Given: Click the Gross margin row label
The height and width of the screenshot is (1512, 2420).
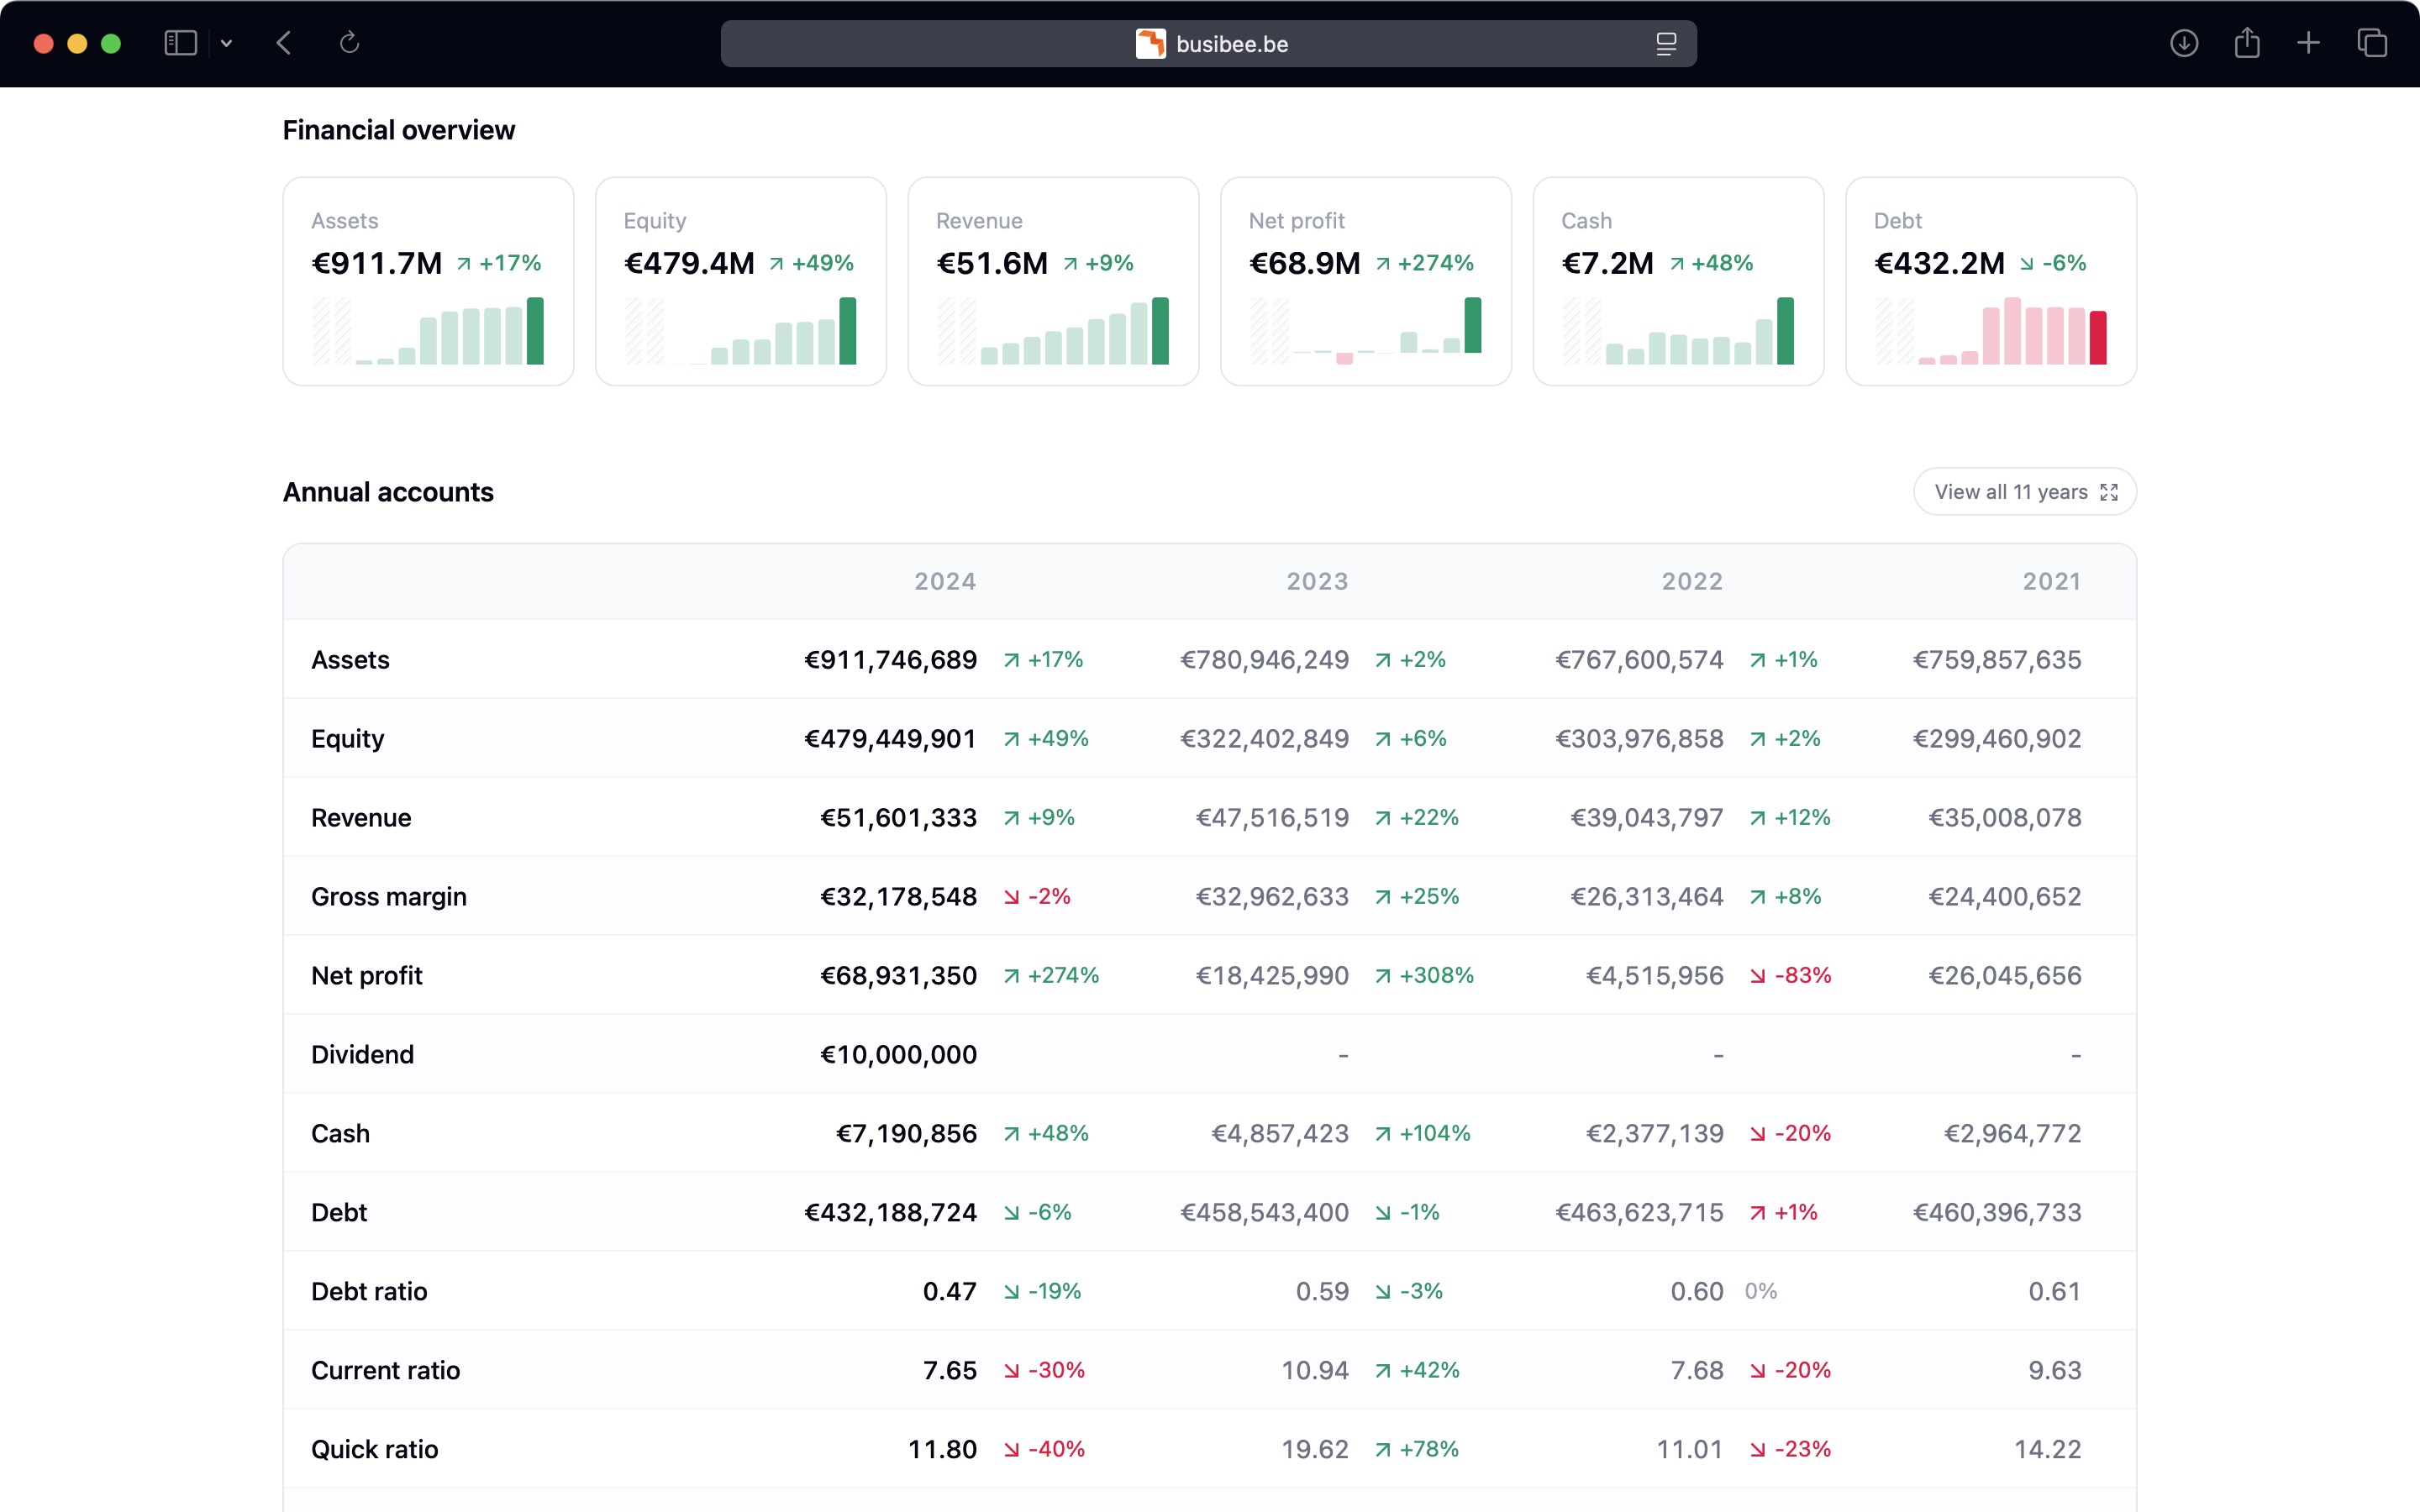Looking at the screenshot, I should click(x=389, y=897).
